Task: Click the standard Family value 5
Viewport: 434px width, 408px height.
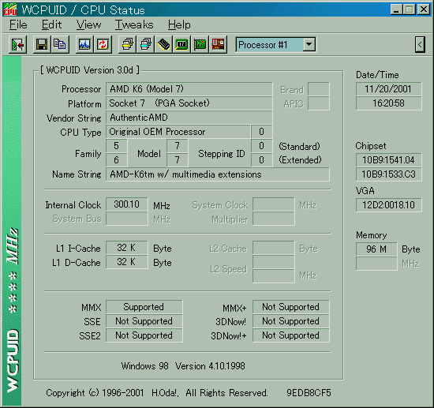Action: (117, 146)
